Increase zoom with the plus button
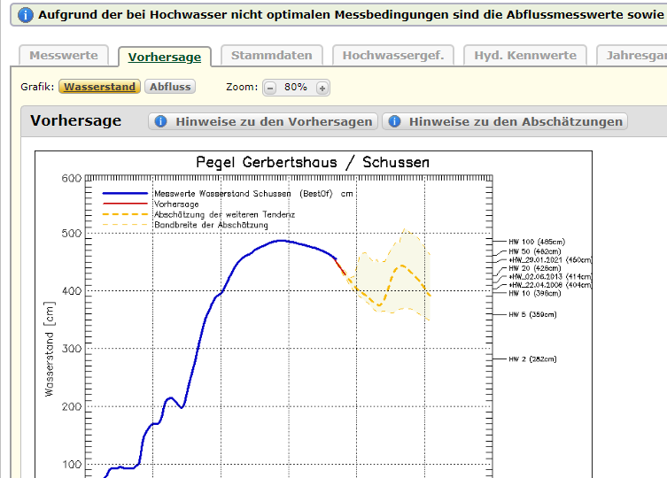 point(322,88)
